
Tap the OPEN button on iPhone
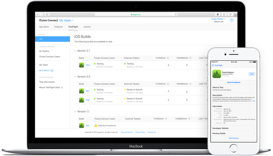252,74
